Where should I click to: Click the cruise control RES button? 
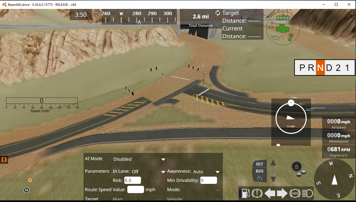[259, 171]
